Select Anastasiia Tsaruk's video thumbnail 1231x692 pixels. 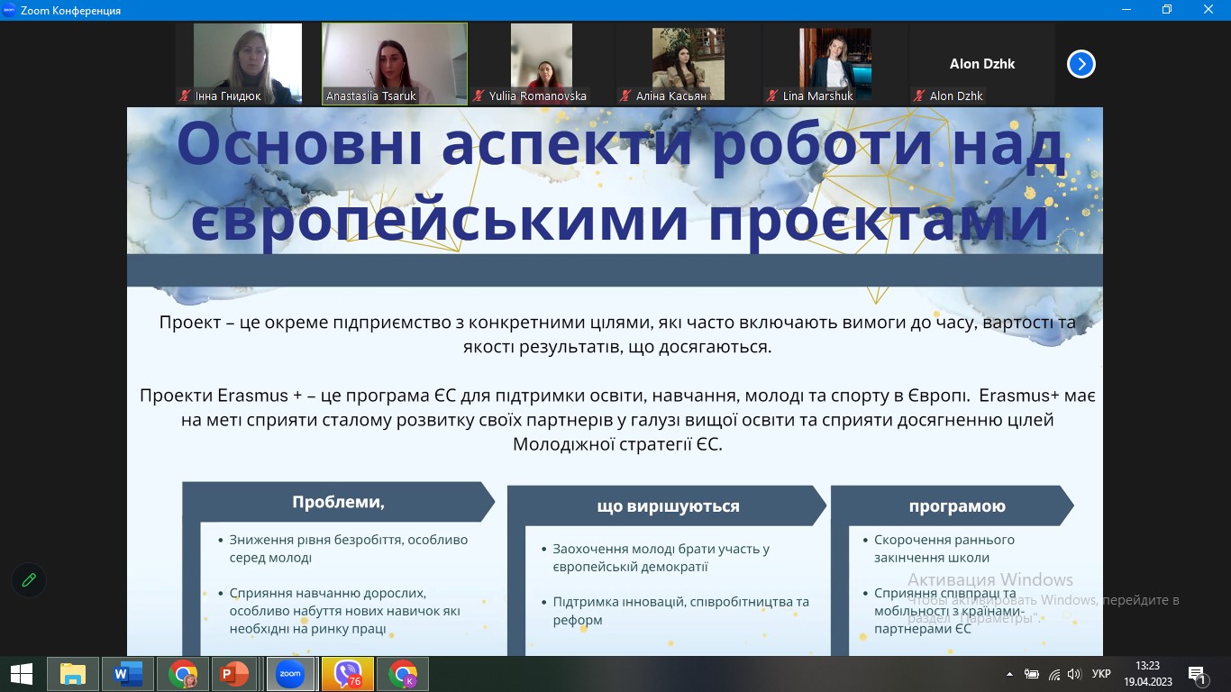click(395, 63)
